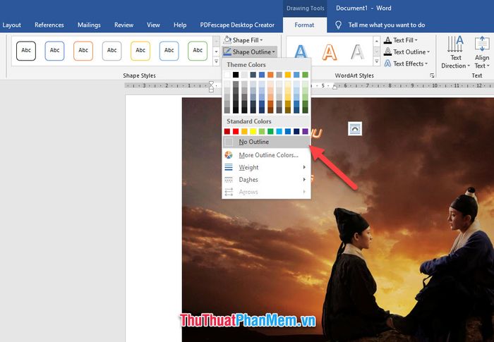Open the Text Effects dropdown arrow
494x342 pixels.
(x=426, y=64)
